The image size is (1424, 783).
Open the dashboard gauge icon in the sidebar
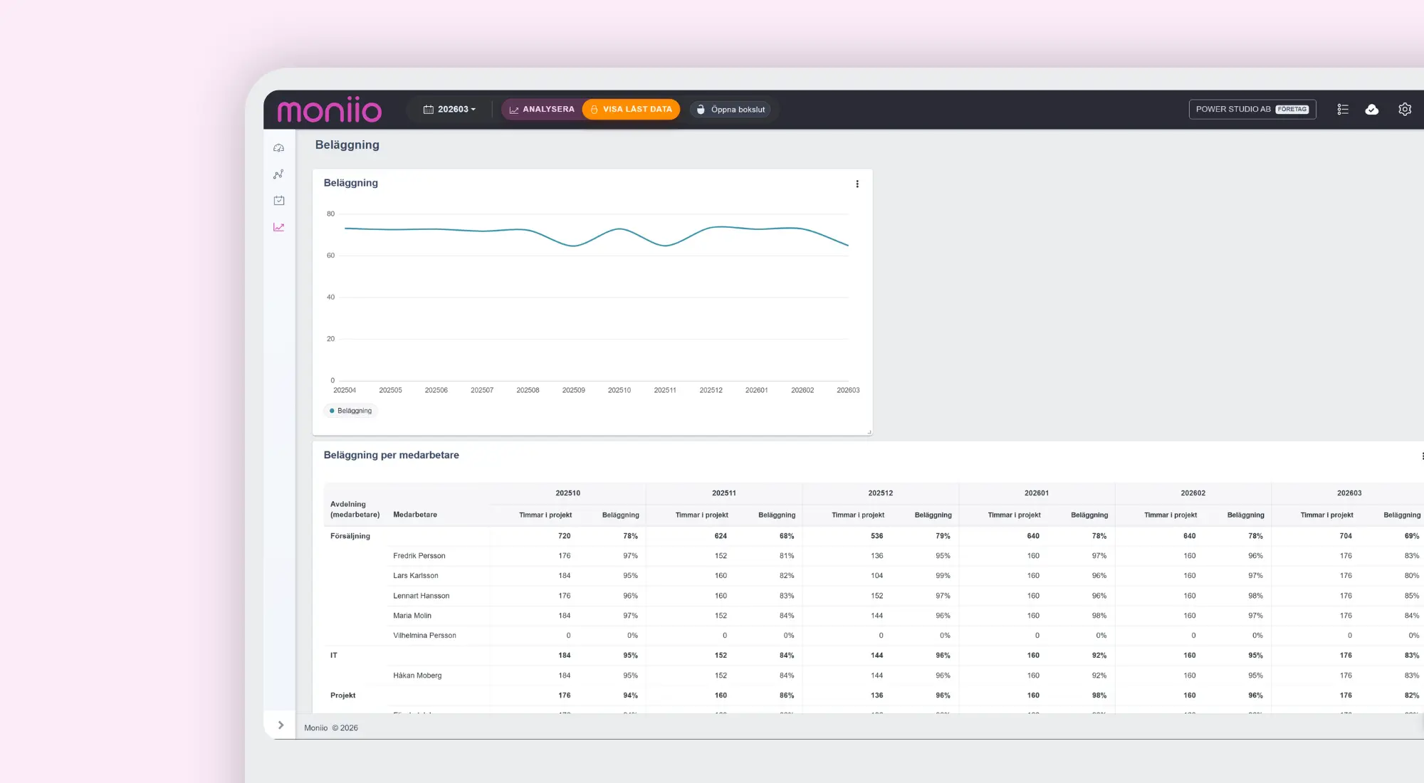(x=279, y=148)
